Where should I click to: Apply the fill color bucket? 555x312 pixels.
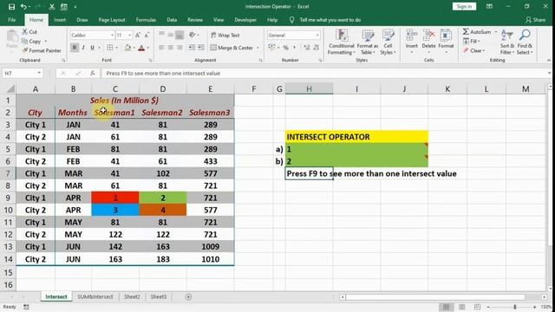(x=127, y=48)
